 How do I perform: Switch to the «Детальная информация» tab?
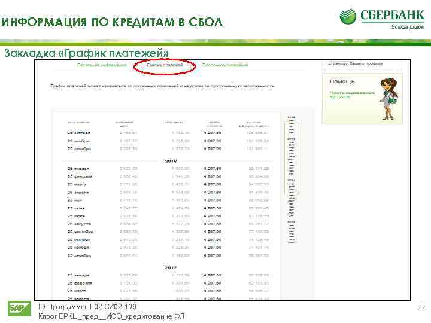[x=101, y=65]
